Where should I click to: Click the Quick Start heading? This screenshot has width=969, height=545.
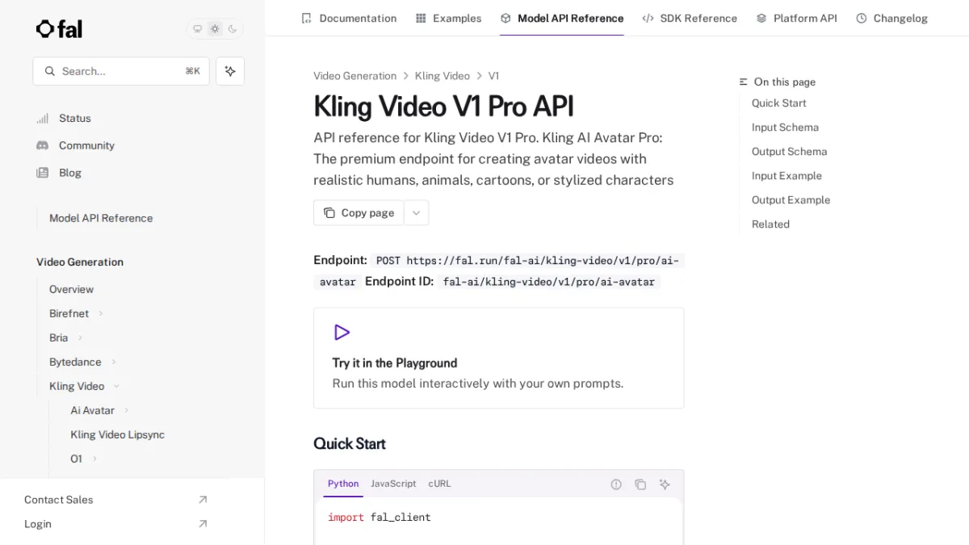click(x=350, y=444)
